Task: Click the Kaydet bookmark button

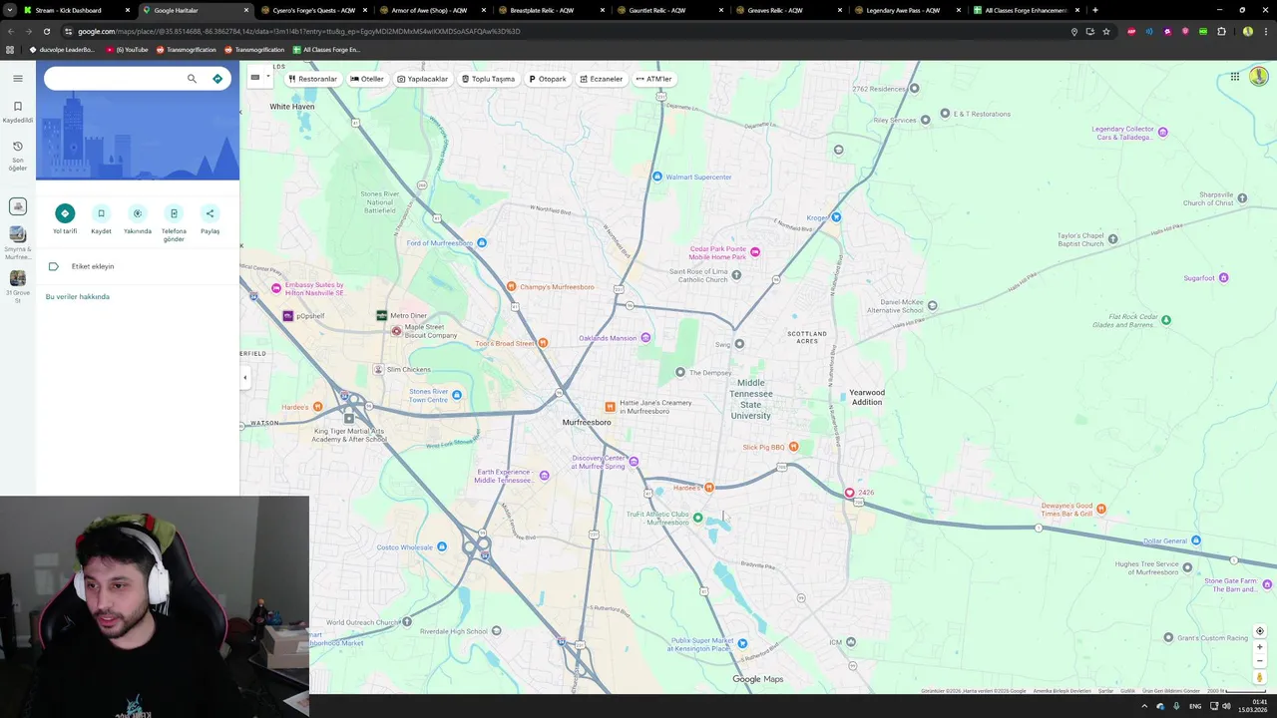Action: click(x=101, y=213)
